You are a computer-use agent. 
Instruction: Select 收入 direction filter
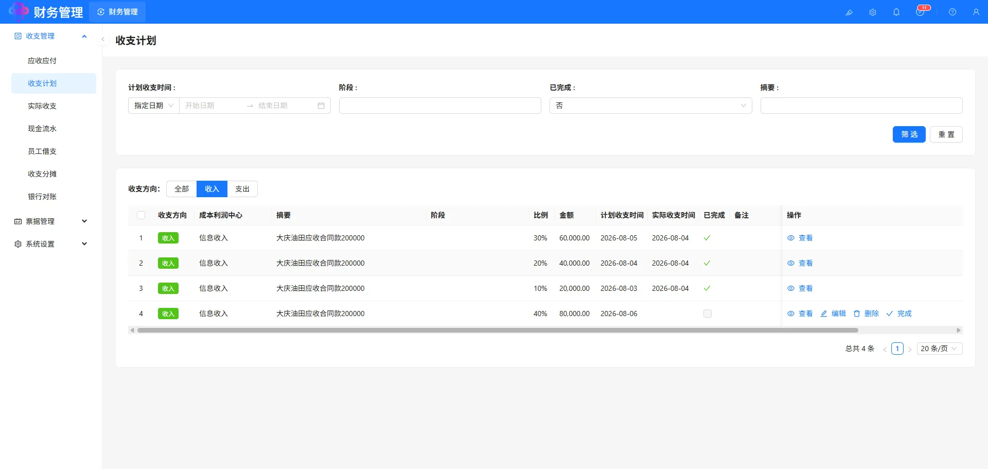click(x=212, y=189)
